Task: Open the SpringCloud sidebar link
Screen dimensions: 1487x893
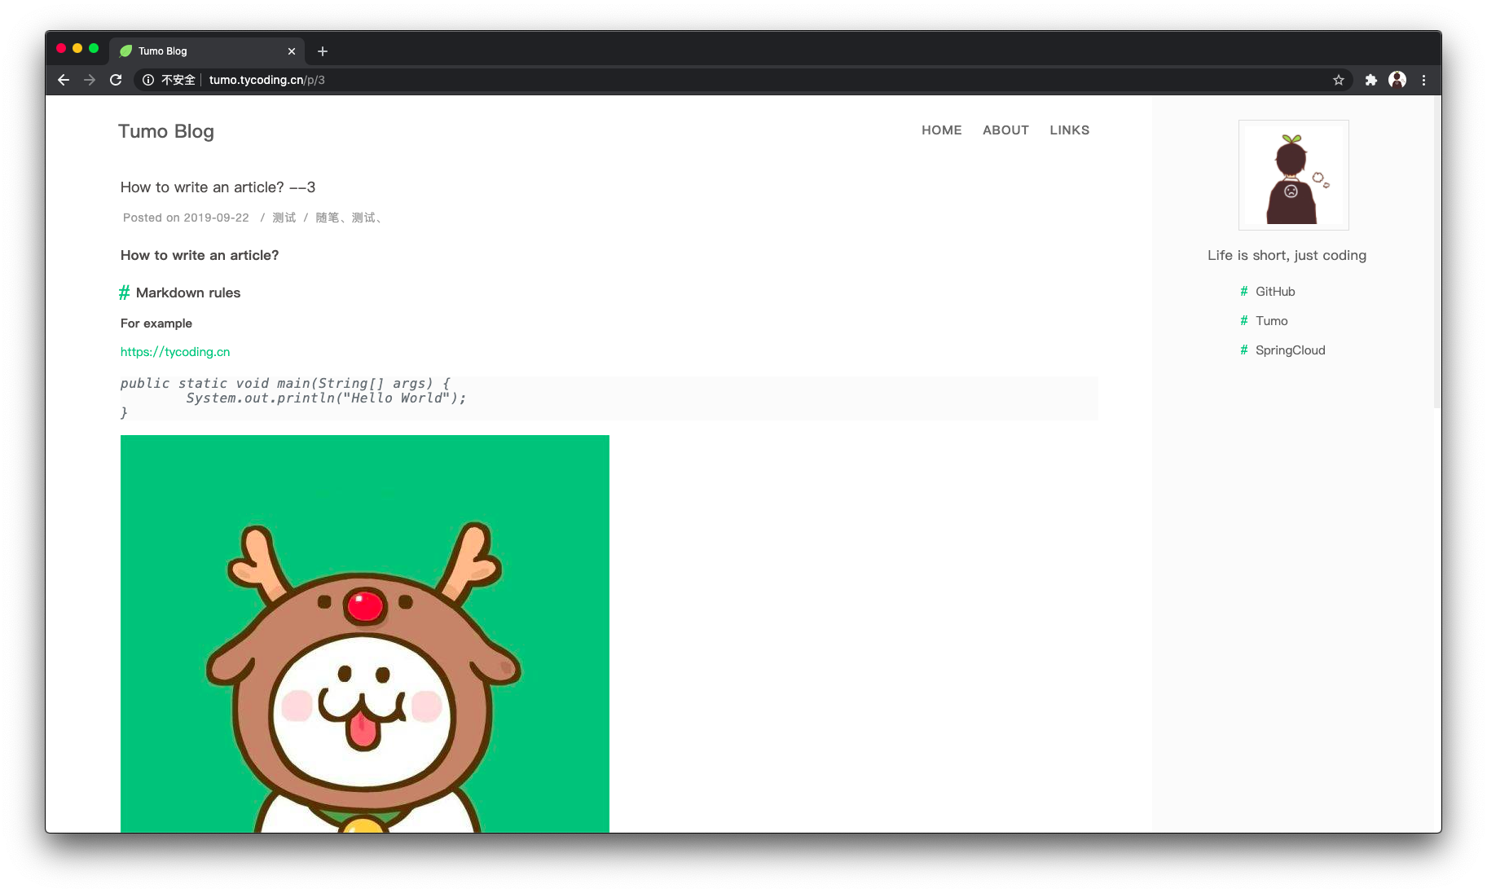Action: click(x=1290, y=350)
